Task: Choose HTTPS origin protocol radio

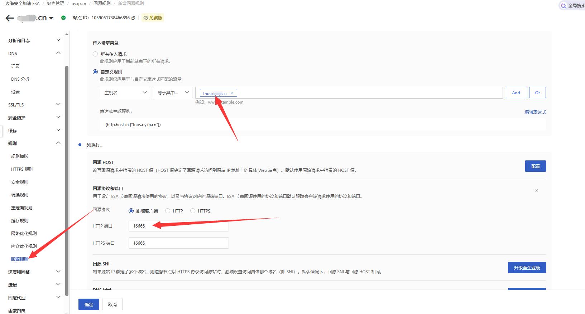Action: point(193,211)
